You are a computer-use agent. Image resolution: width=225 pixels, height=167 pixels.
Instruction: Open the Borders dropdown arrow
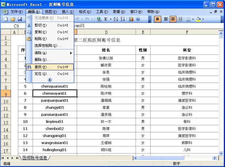click(x=193, y=19)
